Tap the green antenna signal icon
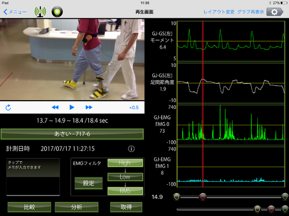The height and width of the screenshot is (216, 289). [40, 12]
